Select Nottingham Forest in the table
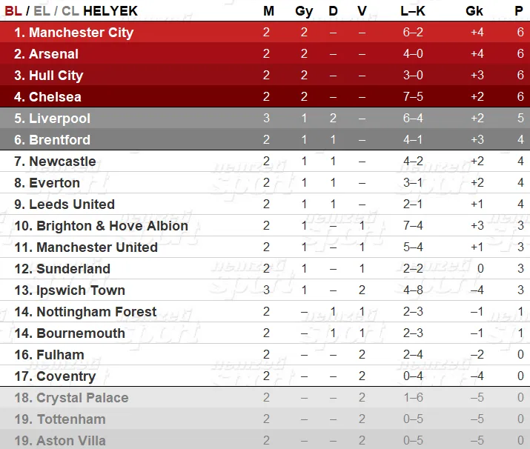Image resolution: width=530 pixels, height=449 pixels. coord(96,312)
